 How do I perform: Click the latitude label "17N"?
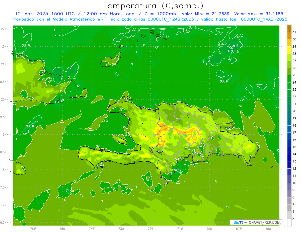pos(4,205)
